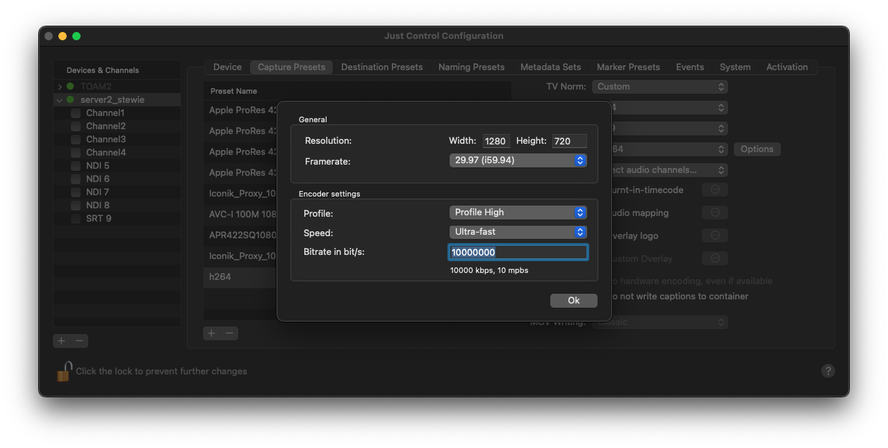Confirm the dialog with the Ok button
Image resolution: width=888 pixels, height=448 pixels.
pyautogui.click(x=574, y=301)
